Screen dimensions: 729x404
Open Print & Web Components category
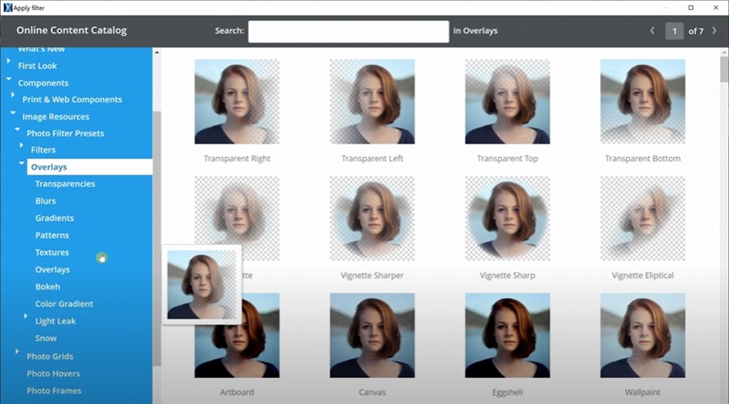72,100
